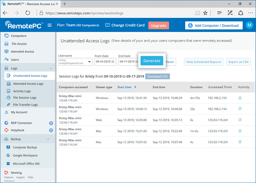Open the RDP Connector help icon
This screenshot has width=256, height=183.
tap(51, 123)
